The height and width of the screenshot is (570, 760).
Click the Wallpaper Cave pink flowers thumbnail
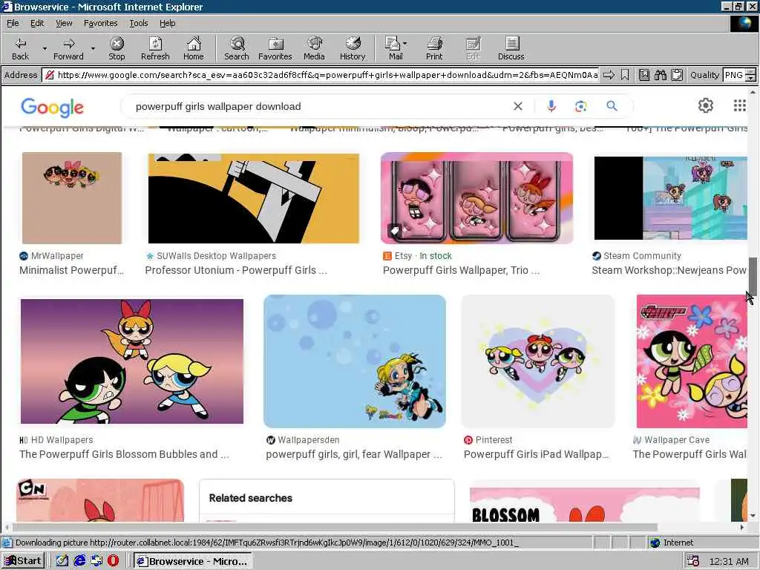(x=692, y=361)
